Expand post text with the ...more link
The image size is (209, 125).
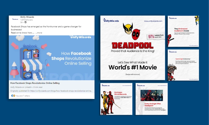point(39,33)
